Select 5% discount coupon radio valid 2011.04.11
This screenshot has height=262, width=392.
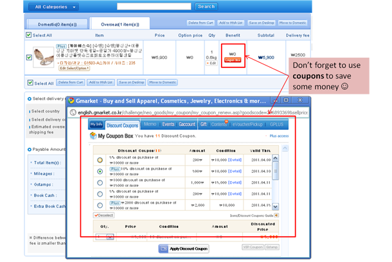coord(100,194)
